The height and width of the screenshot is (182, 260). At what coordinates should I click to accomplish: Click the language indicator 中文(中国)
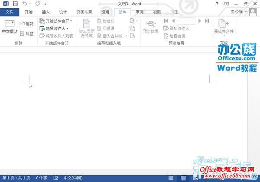tap(73, 178)
